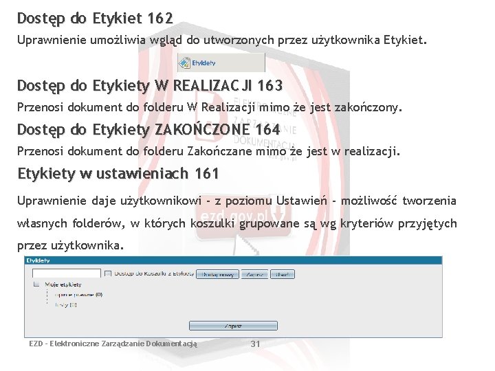Select the Moje etykiety tree root
Image resolution: width=495 pixels, height=371 pixels.
pos(63,284)
